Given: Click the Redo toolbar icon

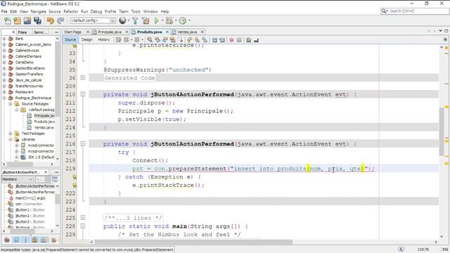Looking at the screenshot, I should (60, 20).
